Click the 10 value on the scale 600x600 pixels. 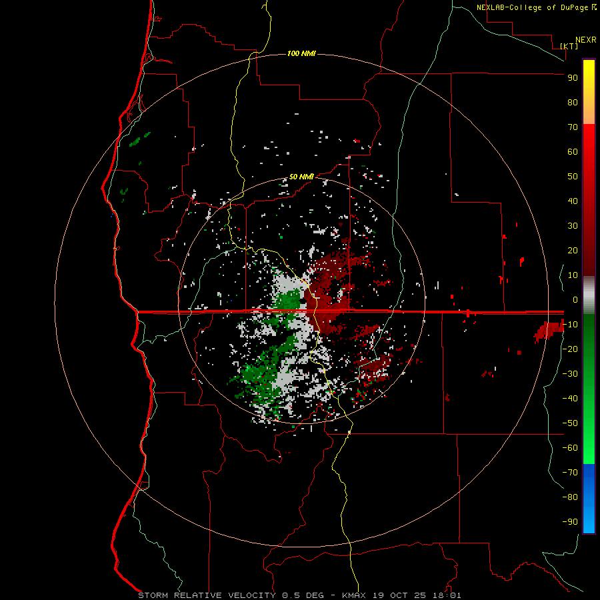tap(573, 275)
